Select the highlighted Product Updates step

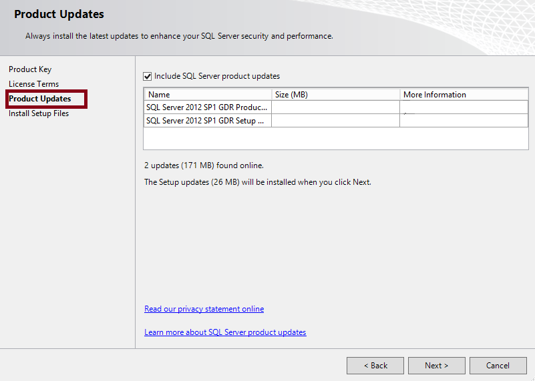click(x=40, y=99)
